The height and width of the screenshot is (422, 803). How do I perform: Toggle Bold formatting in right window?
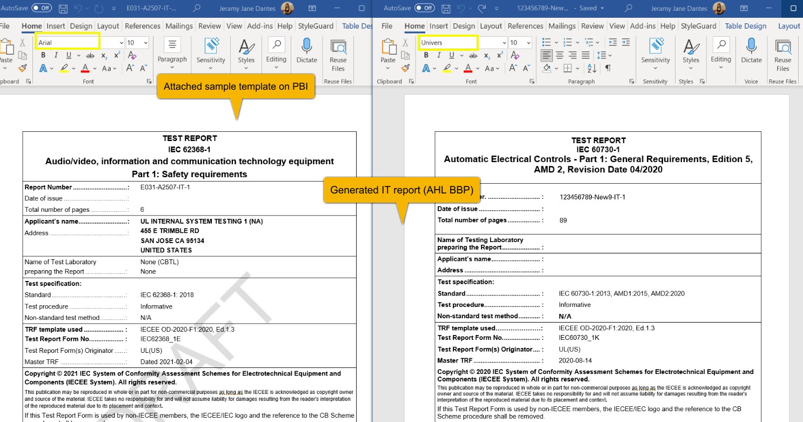coord(426,55)
